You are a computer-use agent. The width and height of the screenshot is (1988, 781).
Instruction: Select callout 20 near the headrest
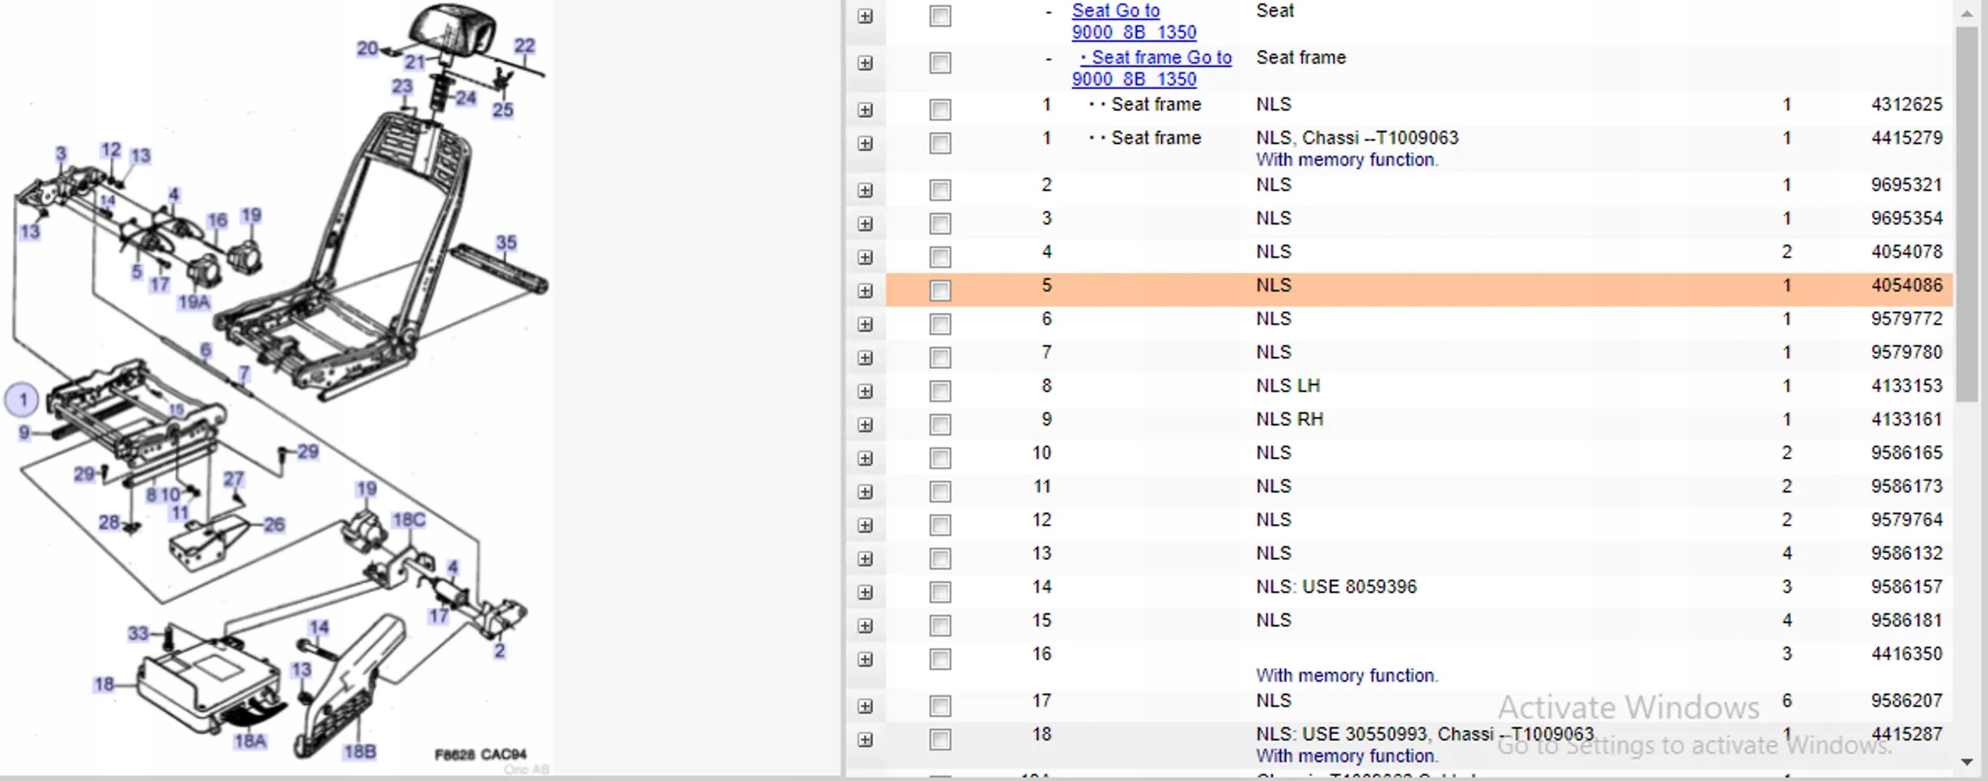[x=367, y=49]
